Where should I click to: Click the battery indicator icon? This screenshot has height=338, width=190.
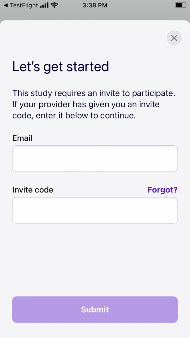[180, 5]
